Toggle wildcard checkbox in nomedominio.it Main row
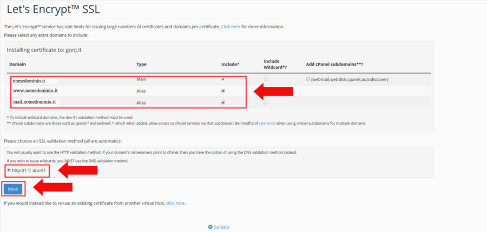This screenshot has height=232, width=487. point(265,79)
